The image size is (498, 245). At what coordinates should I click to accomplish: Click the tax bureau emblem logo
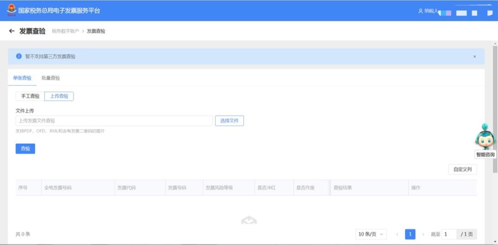(x=11, y=10)
